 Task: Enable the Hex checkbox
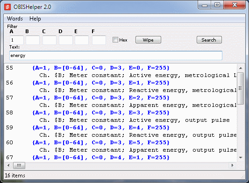pos(115,40)
